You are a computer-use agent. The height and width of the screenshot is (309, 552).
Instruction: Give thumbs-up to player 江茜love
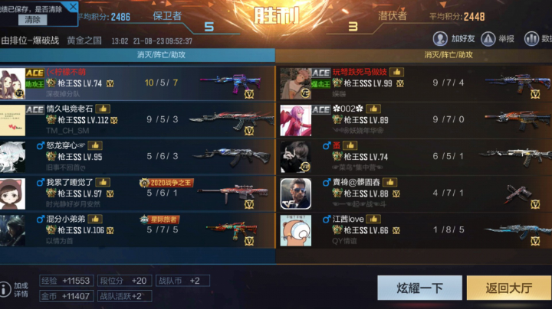(x=373, y=219)
